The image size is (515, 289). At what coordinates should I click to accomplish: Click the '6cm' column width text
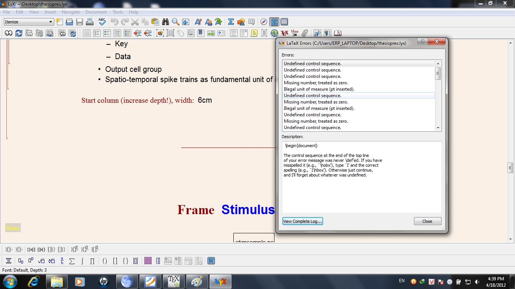pos(205,100)
